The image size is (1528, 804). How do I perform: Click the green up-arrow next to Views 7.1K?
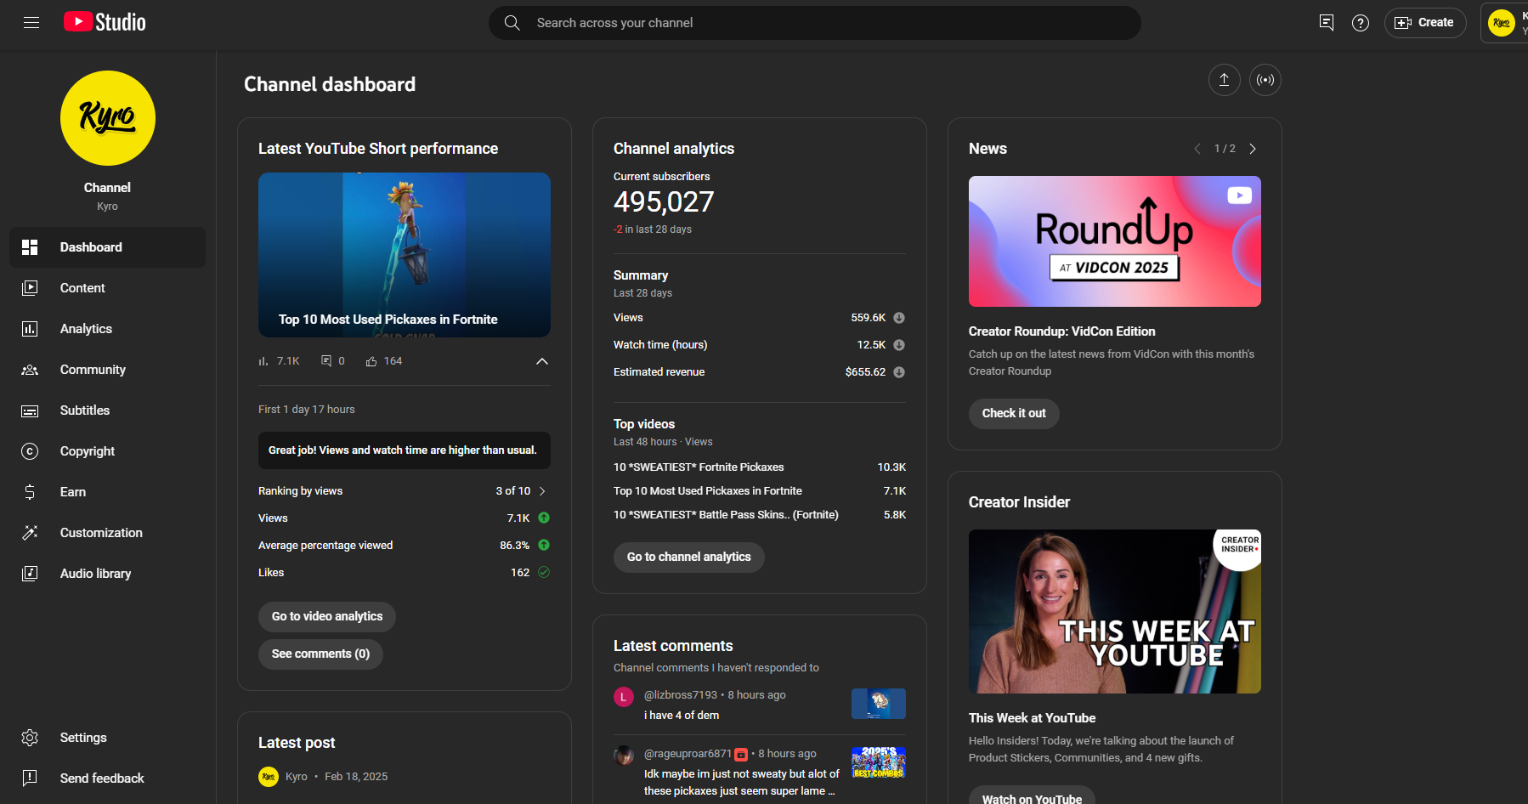[x=544, y=518]
